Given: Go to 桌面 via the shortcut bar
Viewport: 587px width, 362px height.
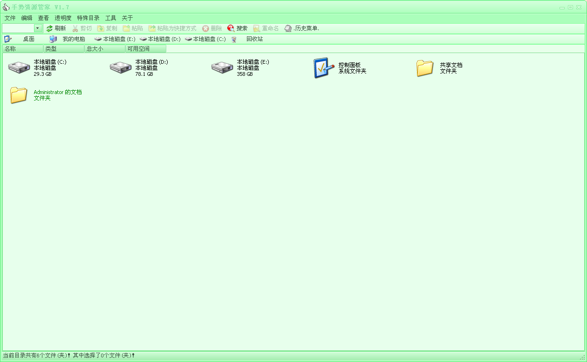Looking at the screenshot, I should [20, 39].
